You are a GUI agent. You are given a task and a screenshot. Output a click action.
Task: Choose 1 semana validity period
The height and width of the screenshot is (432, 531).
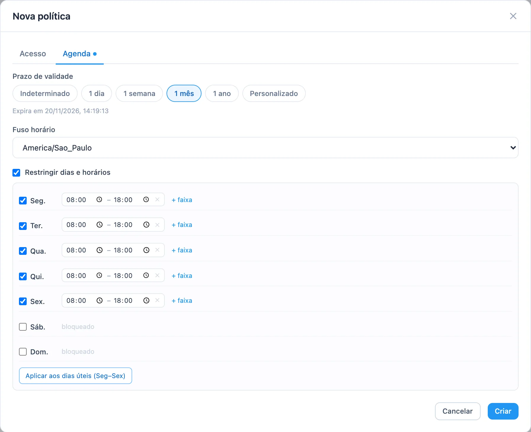pyautogui.click(x=139, y=93)
